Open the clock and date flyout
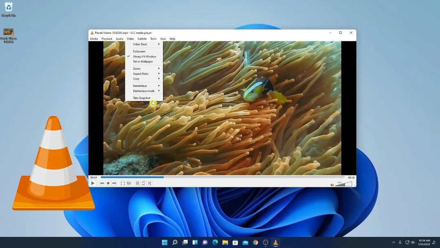Image resolution: width=440 pixels, height=248 pixels. (x=424, y=242)
